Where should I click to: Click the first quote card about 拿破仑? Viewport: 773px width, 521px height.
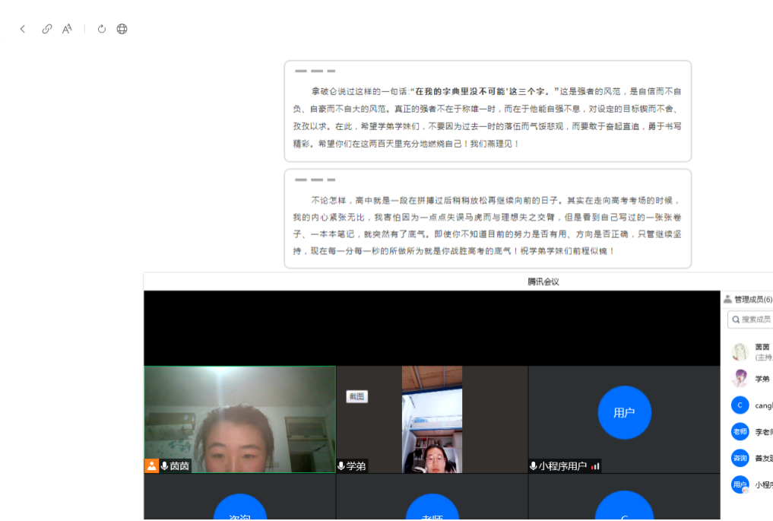[x=487, y=112]
